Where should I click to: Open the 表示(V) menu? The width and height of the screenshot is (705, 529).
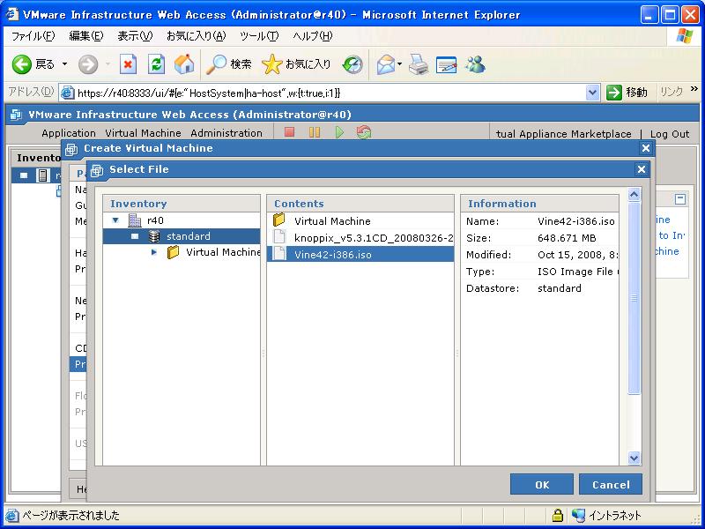[x=135, y=36]
